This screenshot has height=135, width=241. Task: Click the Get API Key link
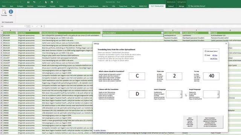point(214,59)
